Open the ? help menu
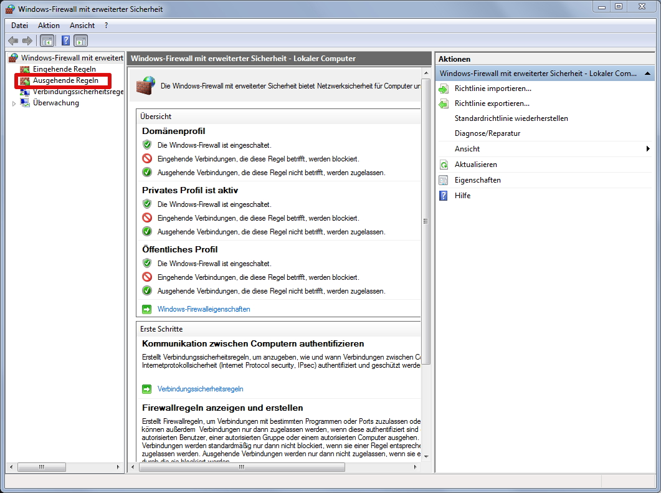Image resolution: width=661 pixels, height=493 pixels. (107, 26)
